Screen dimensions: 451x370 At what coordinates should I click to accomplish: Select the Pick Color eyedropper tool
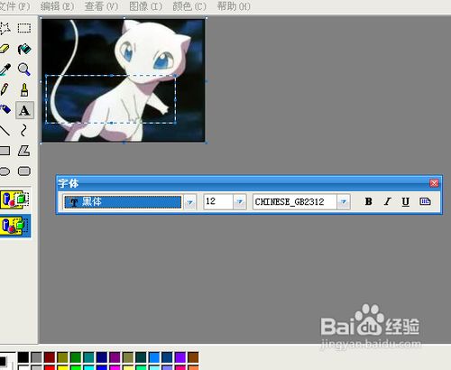coord(5,69)
